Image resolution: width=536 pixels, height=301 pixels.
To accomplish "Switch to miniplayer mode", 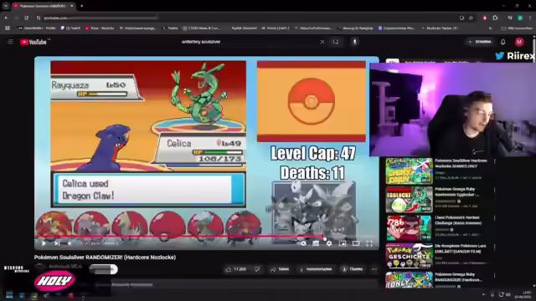I will pyautogui.click(x=343, y=243).
